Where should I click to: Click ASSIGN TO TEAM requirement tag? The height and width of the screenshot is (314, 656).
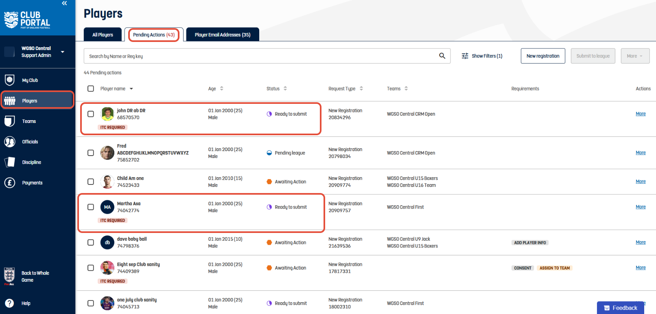point(555,268)
